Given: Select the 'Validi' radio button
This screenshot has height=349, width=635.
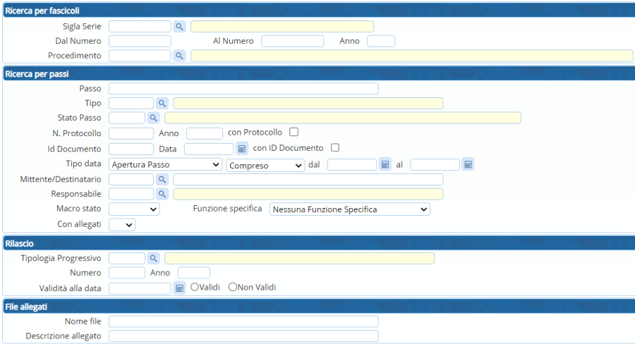Looking at the screenshot, I should click(195, 288).
